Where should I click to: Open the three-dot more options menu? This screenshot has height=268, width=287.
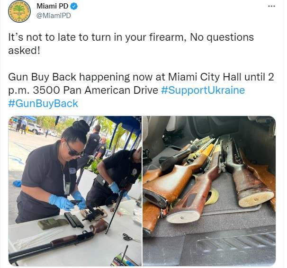coord(271,6)
